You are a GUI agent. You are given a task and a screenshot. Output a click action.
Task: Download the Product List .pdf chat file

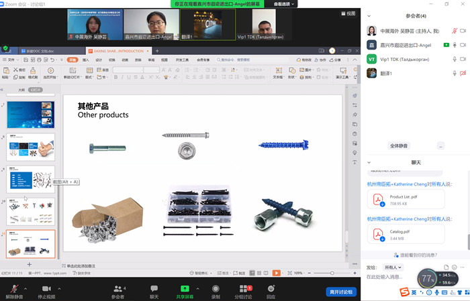(x=382, y=204)
